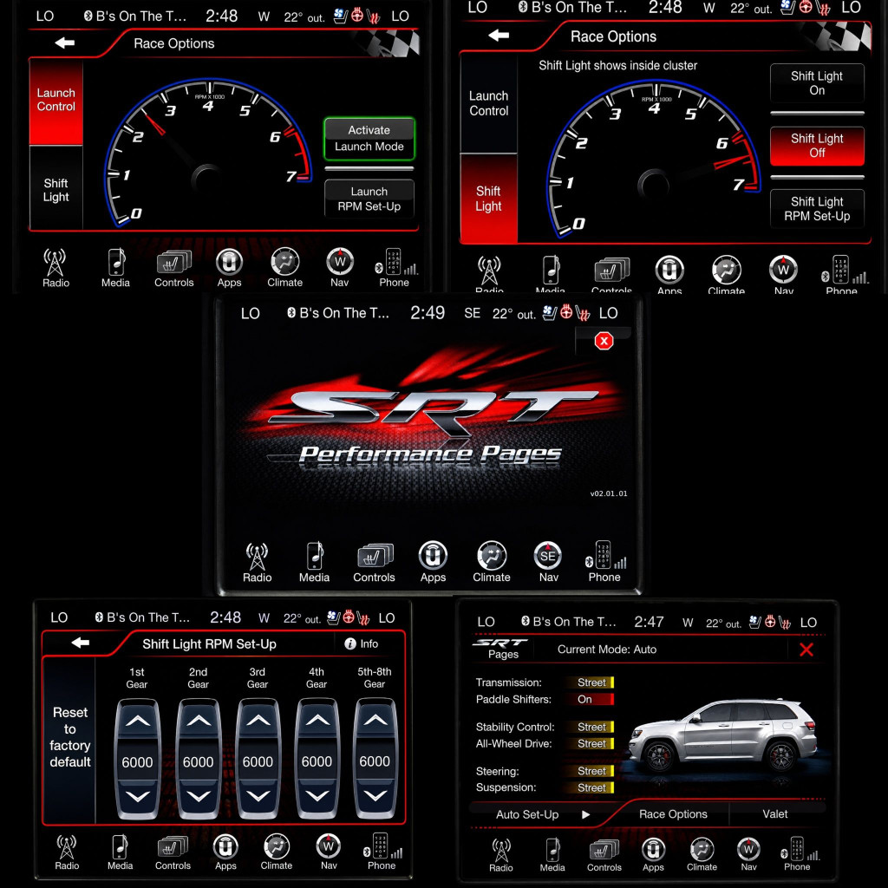Turn Shift Light On
The width and height of the screenshot is (888, 888).
pyautogui.click(x=817, y=82)
